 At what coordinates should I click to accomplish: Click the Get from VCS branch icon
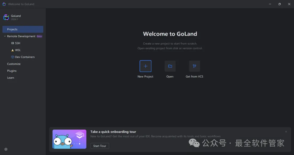coord(194,66)
